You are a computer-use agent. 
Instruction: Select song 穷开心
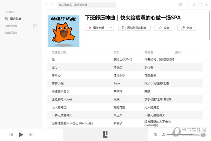(x=56, y=75)
